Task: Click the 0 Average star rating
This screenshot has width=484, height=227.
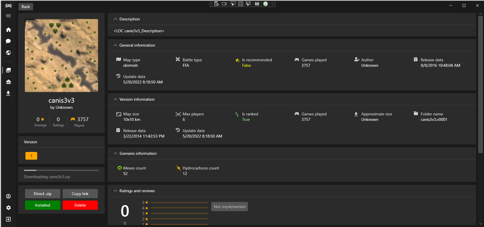Action: (40, 122)
